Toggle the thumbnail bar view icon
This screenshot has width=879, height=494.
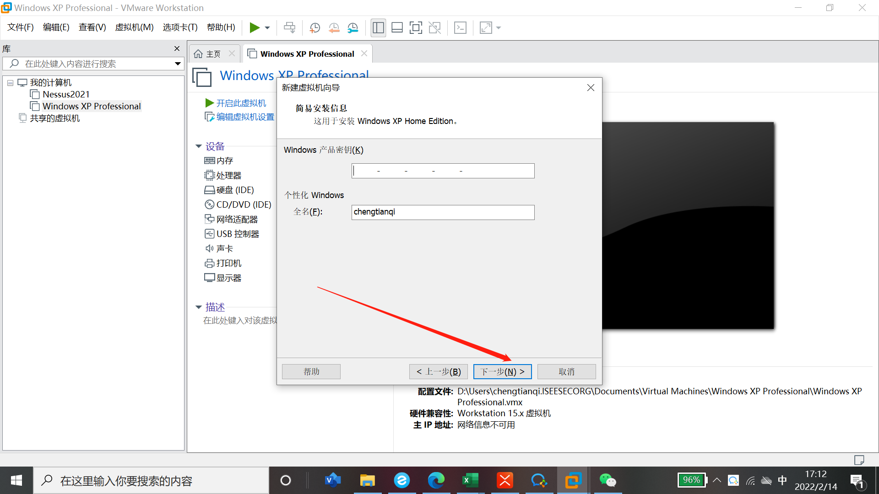click(x=397, y=28)
